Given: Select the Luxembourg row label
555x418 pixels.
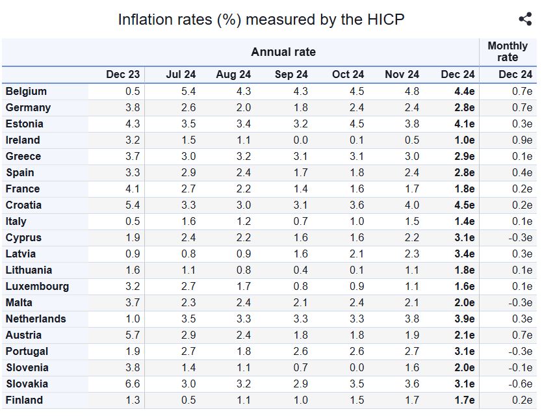Looking at the screenshot, I should coord(37,286).
